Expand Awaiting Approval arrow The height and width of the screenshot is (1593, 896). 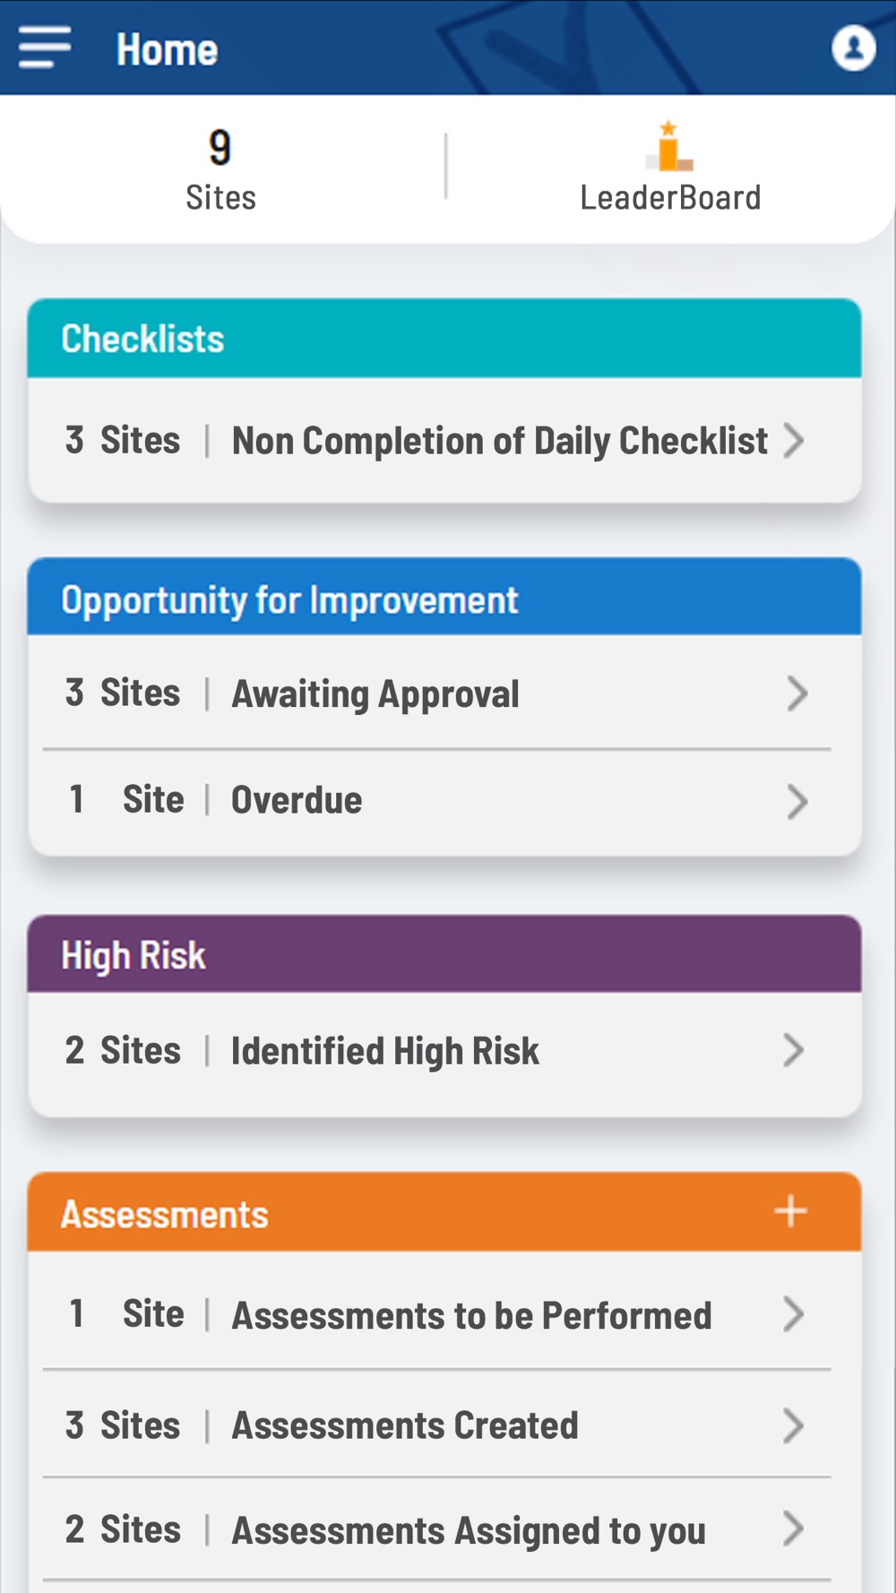click(797, 693)
